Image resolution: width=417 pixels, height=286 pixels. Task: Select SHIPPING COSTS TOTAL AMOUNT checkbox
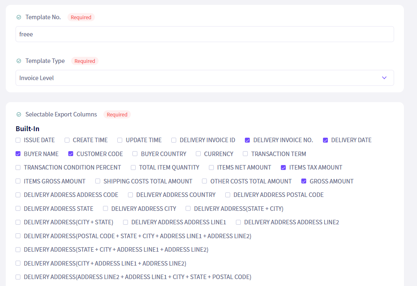(x=98, y=181)
